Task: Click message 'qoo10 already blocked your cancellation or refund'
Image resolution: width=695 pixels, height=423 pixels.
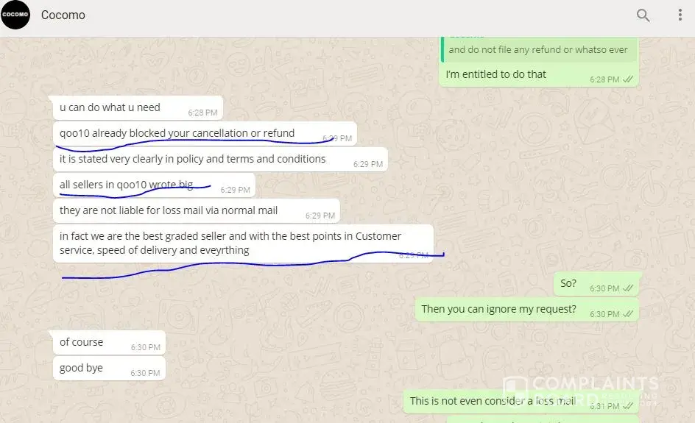Action: [x=205, y=133]
